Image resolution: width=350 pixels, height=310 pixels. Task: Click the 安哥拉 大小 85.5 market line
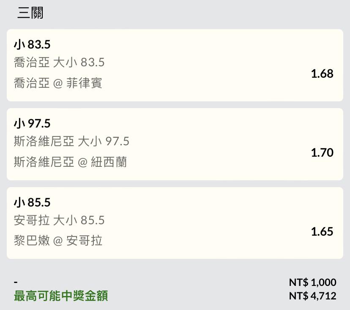59,220
